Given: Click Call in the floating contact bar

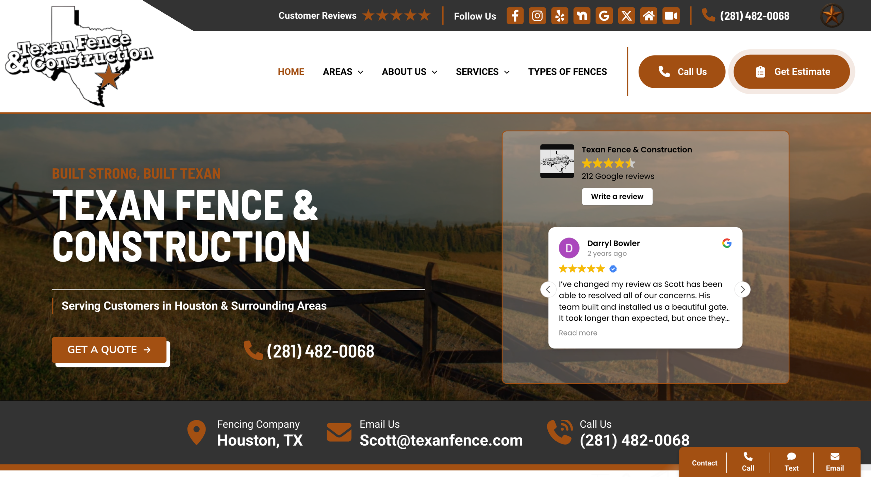Looking at the screenshot, I should coord(748,462).
